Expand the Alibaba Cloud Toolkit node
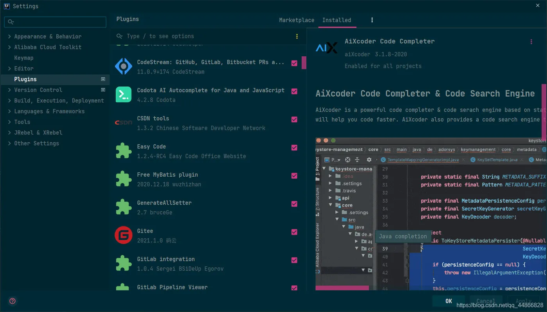The height and width of the screenshot is (312, 547). click(x=9, y=47)
